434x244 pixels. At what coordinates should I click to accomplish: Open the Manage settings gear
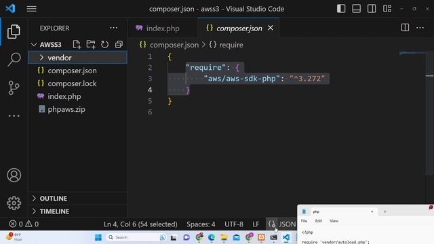pos(14,203)
